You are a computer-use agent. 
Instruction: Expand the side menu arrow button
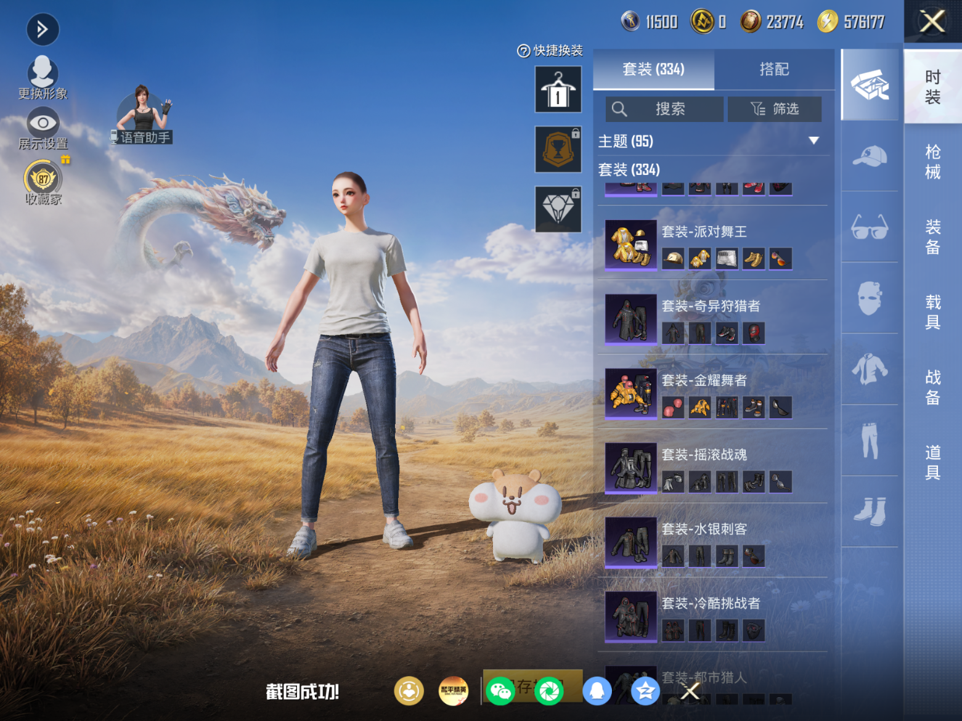coord(43,30)
